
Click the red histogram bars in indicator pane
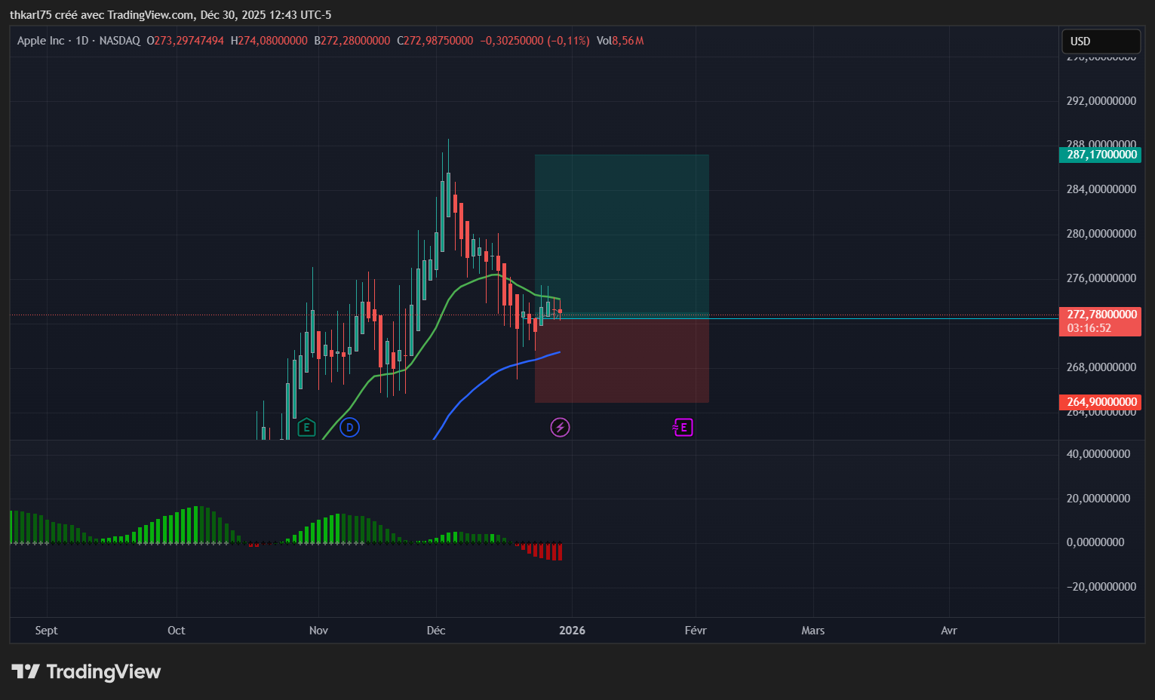point(541,551)
